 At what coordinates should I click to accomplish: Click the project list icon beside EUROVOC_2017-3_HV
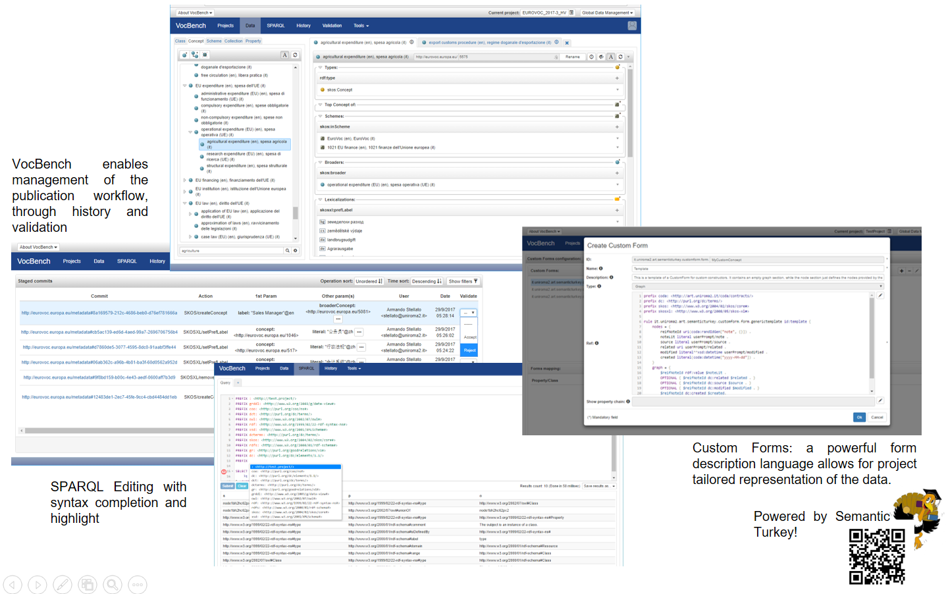tap(571, 13)
